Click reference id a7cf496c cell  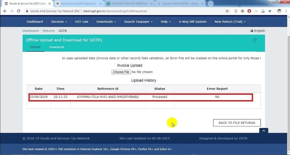[108, 97]
